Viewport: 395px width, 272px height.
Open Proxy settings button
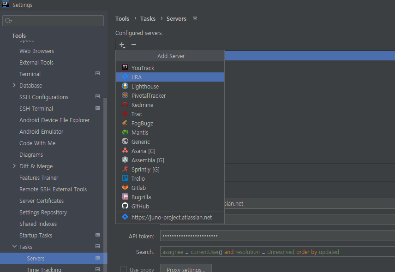point(186,269)
